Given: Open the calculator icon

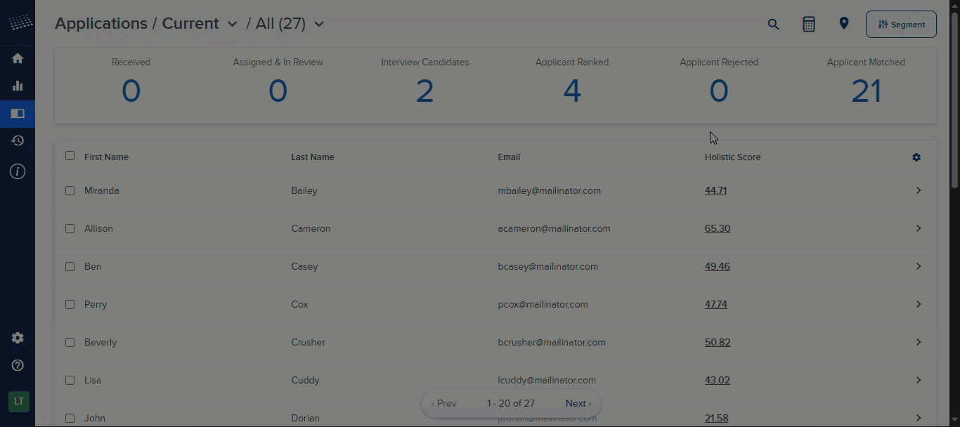Looking at the screenshot, I should (809, 24).
